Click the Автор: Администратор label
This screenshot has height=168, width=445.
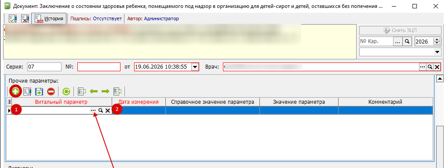pos(153,19)
